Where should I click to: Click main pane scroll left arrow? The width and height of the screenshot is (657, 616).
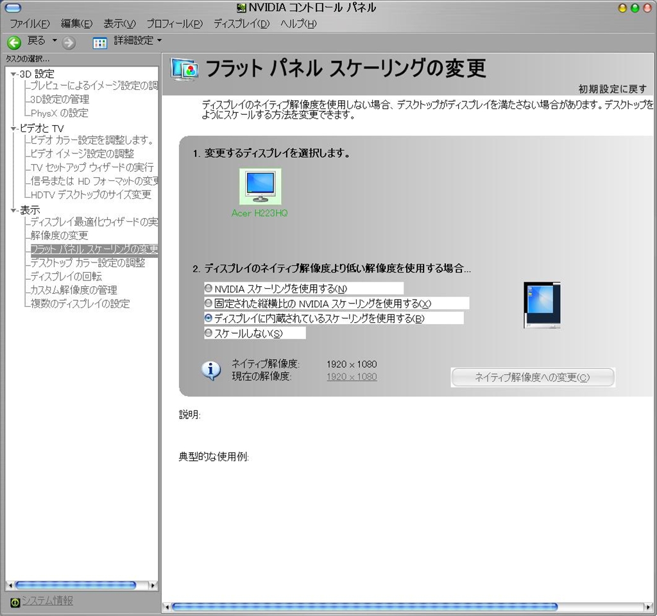pyautogui.click(x=167, y=607)
